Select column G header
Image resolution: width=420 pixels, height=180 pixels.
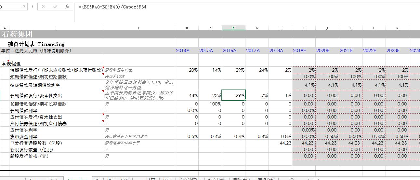257,28
